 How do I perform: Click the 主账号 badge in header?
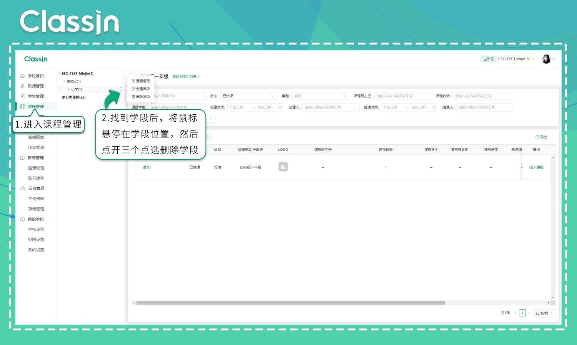pos(489,59)
